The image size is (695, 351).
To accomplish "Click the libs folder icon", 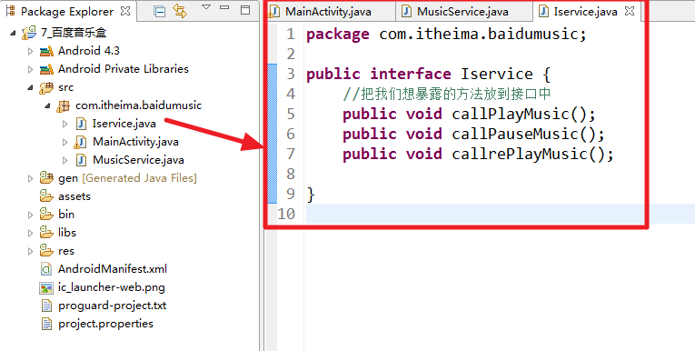I will [46, 233].
